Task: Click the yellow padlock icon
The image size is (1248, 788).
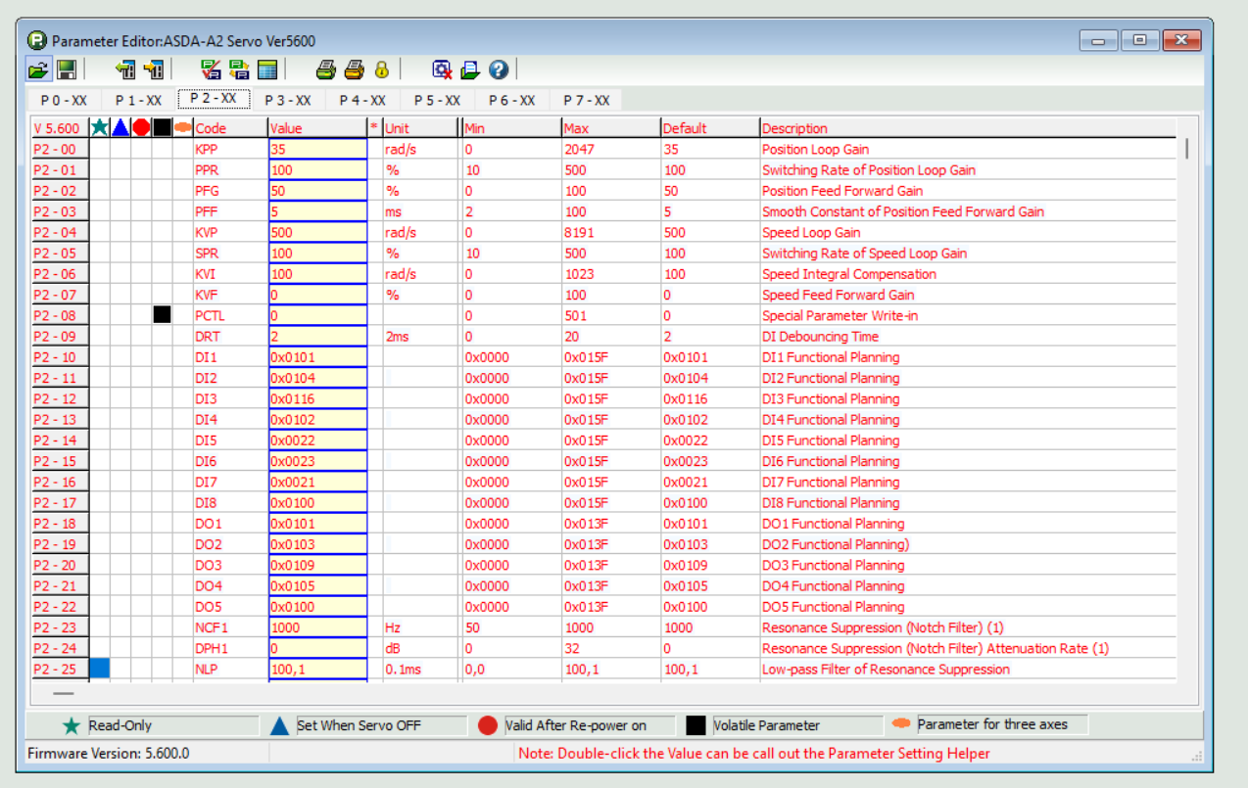Action: [381, 70]
